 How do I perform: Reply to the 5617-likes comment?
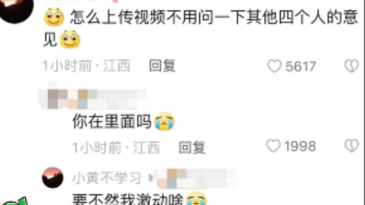point(162,66)
